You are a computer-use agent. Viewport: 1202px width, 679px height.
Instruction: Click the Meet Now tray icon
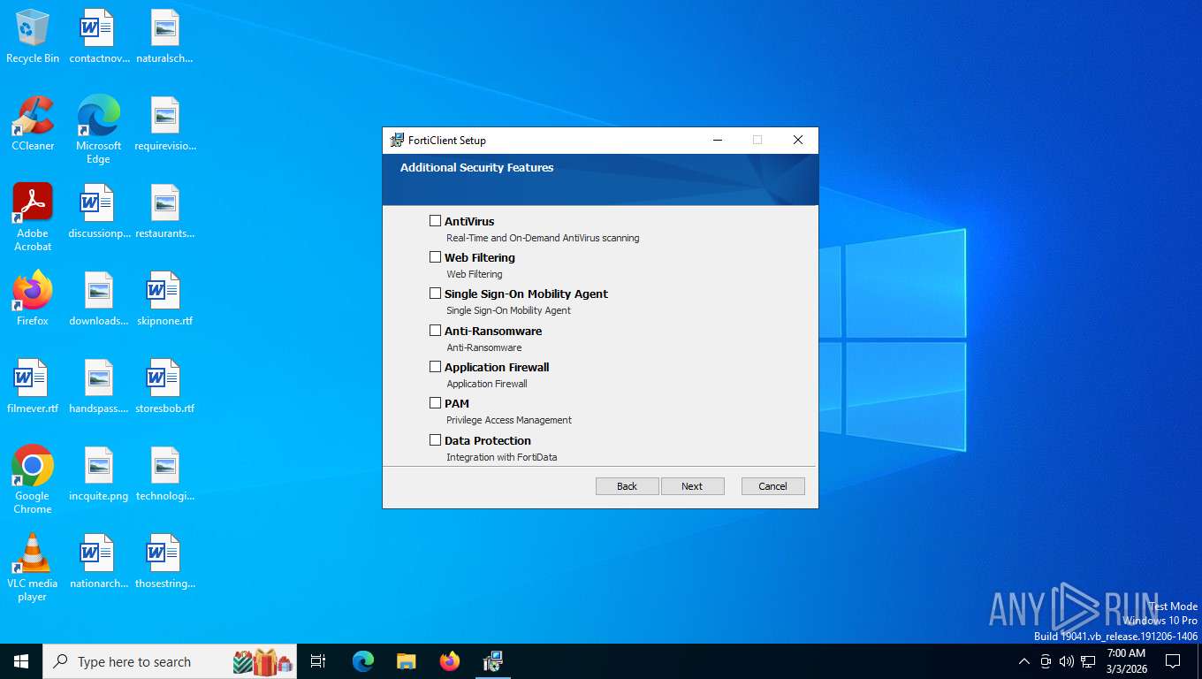(x=1046, y=661)
